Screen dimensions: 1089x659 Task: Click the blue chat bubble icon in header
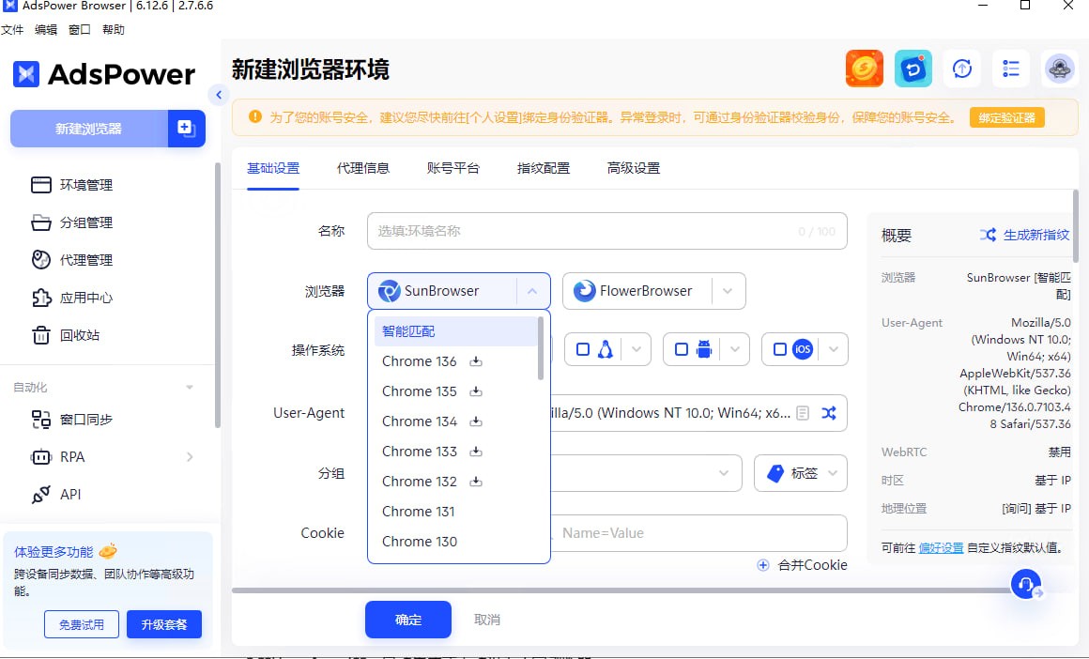click(x=913, y=68)
